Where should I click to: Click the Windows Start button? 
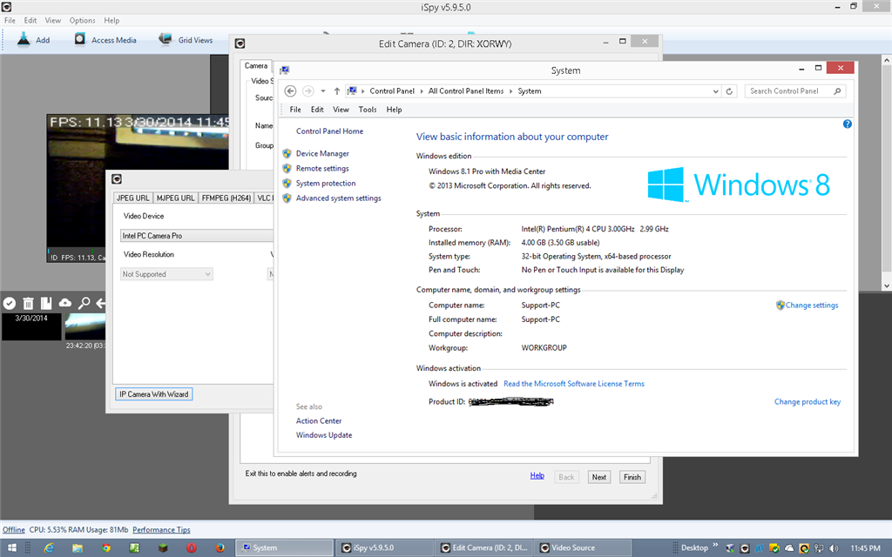click(x=11, y=548)
